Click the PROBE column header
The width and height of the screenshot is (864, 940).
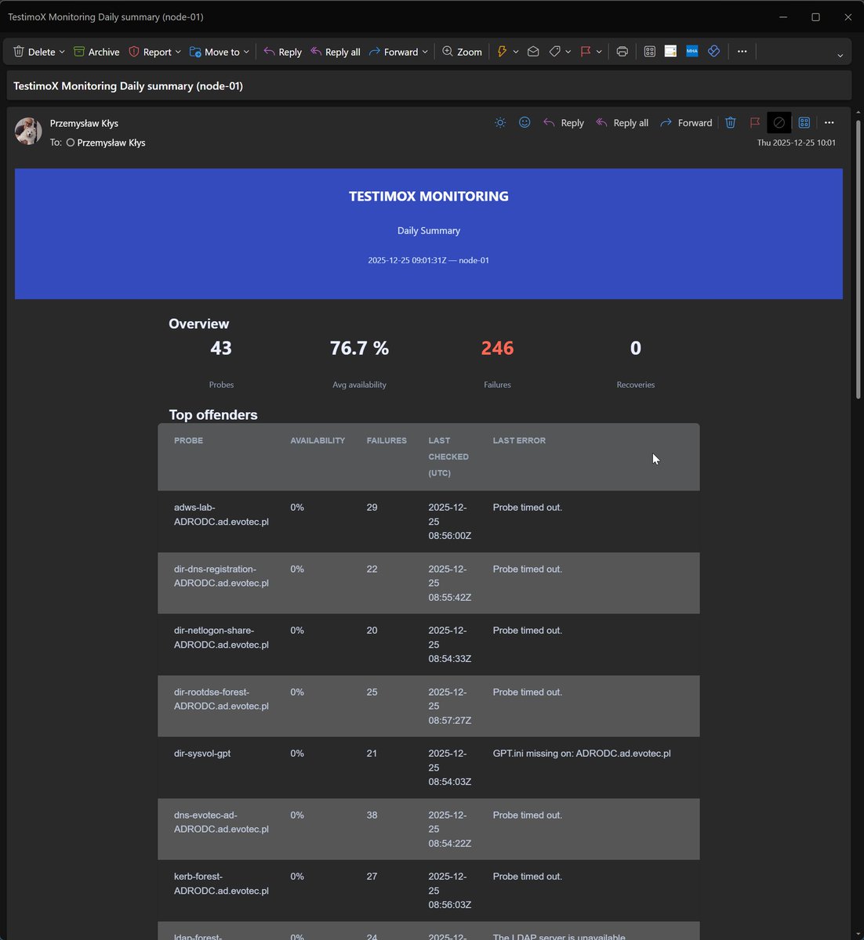tap(188, 440)
